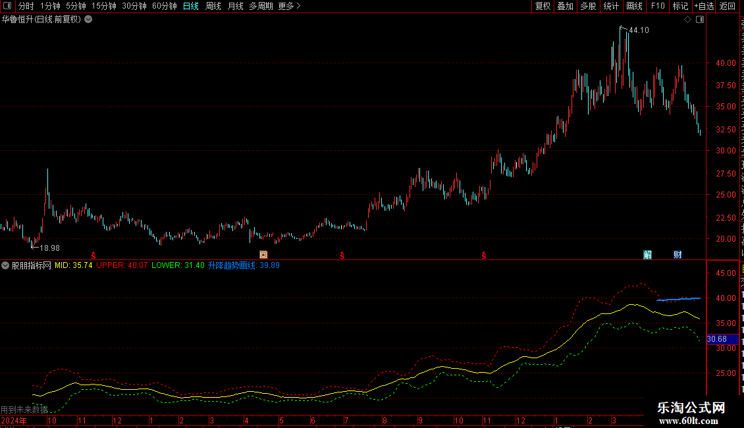Open the 画线 drawing tools
The image size is (744, 428).
634,6
